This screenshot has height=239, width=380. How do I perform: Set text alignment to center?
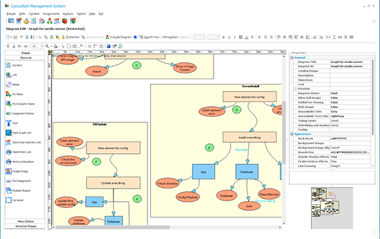[x=265, y=37]
